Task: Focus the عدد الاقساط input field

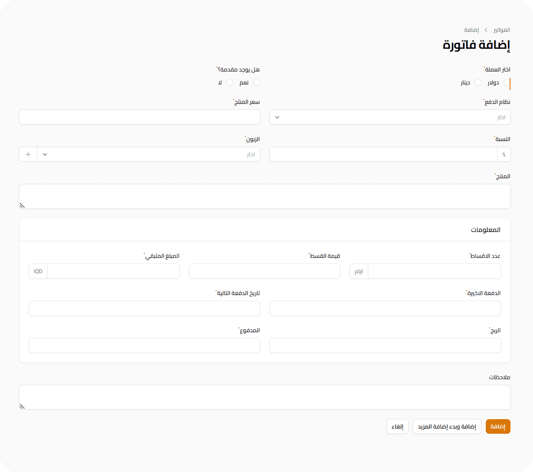Action: click(x=434, y=271)
